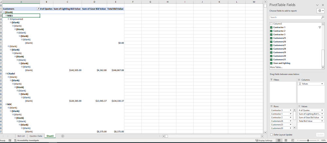The height and width of the screenshot is (143, 327).
Task: Uncheck the Customers29 field
Action: click(x=271, y=52)
